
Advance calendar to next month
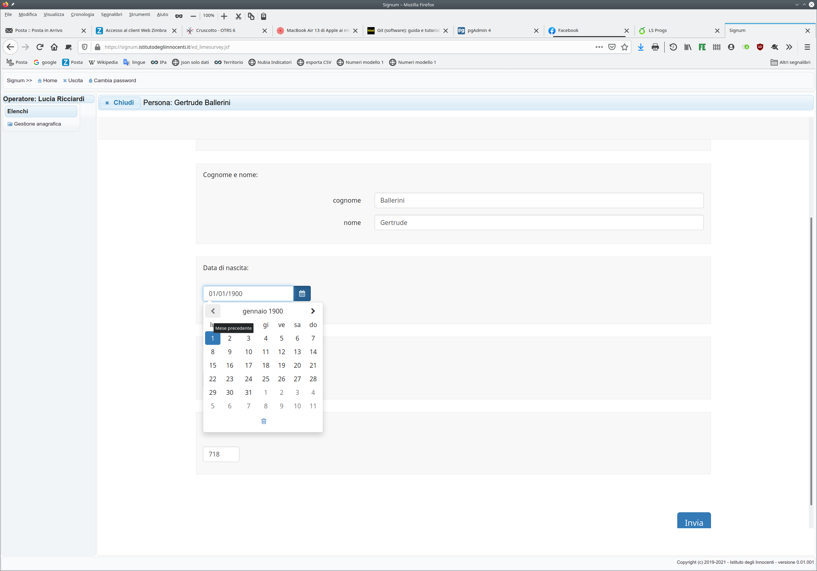(313, 311)
